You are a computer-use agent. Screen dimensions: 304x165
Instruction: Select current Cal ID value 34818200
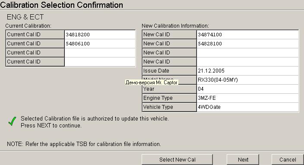point(100,35)
